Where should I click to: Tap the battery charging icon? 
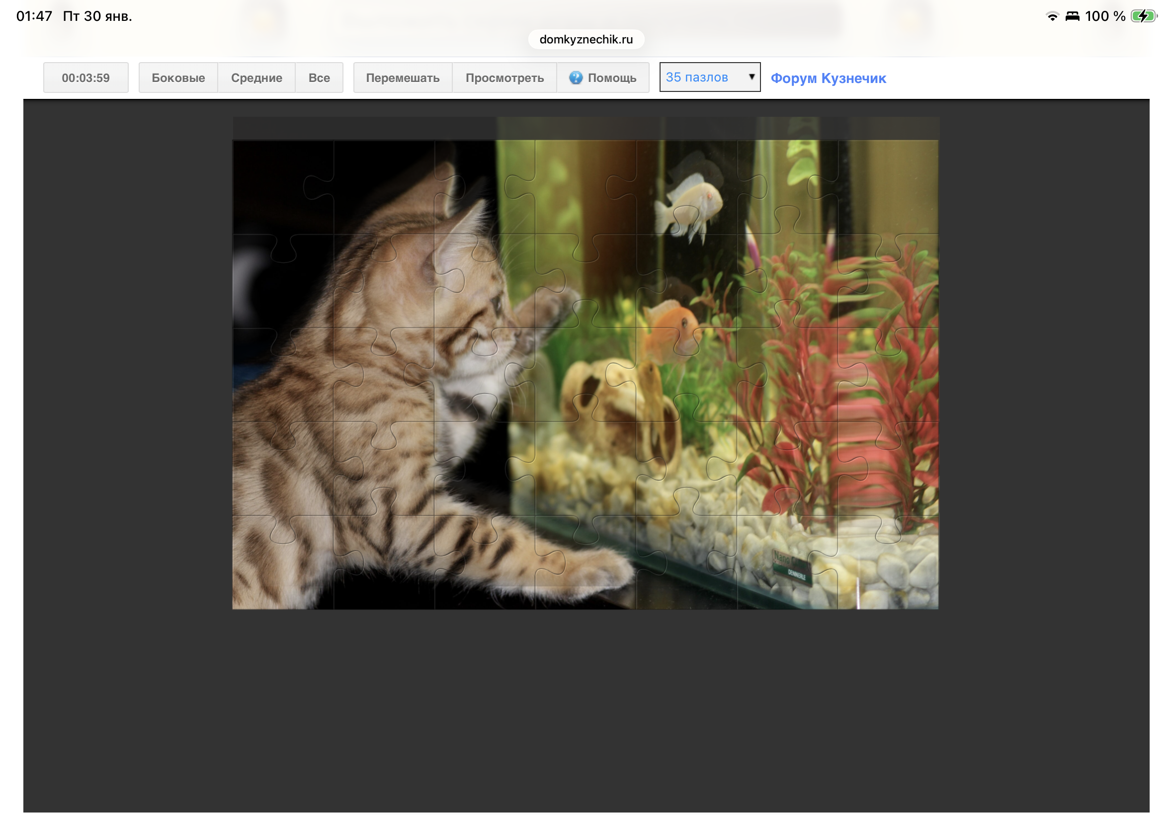coord(1143,16)
